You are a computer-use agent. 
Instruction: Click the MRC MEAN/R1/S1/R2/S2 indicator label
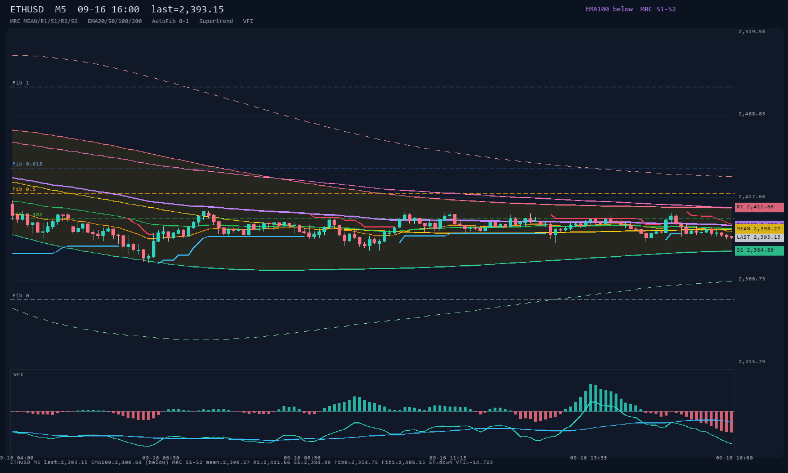pos(44,21)
